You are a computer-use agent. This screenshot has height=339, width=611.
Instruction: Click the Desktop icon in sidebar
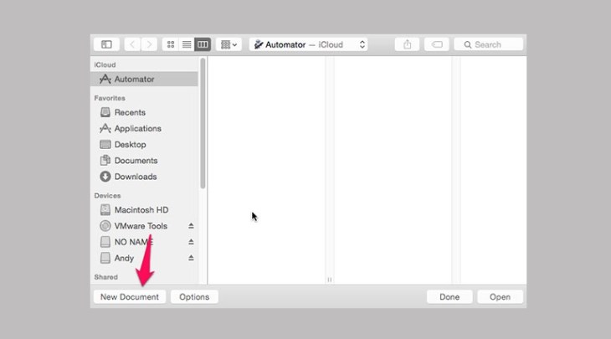click(105, 145)
